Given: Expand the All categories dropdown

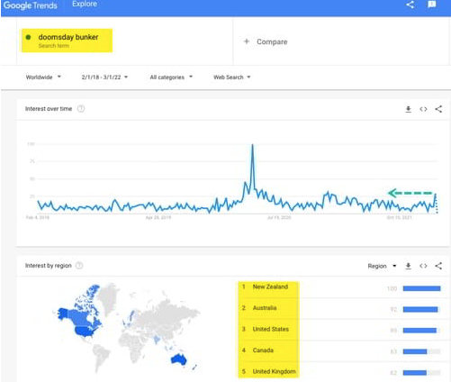Looking at the screenshot, I should pos(171,77).
